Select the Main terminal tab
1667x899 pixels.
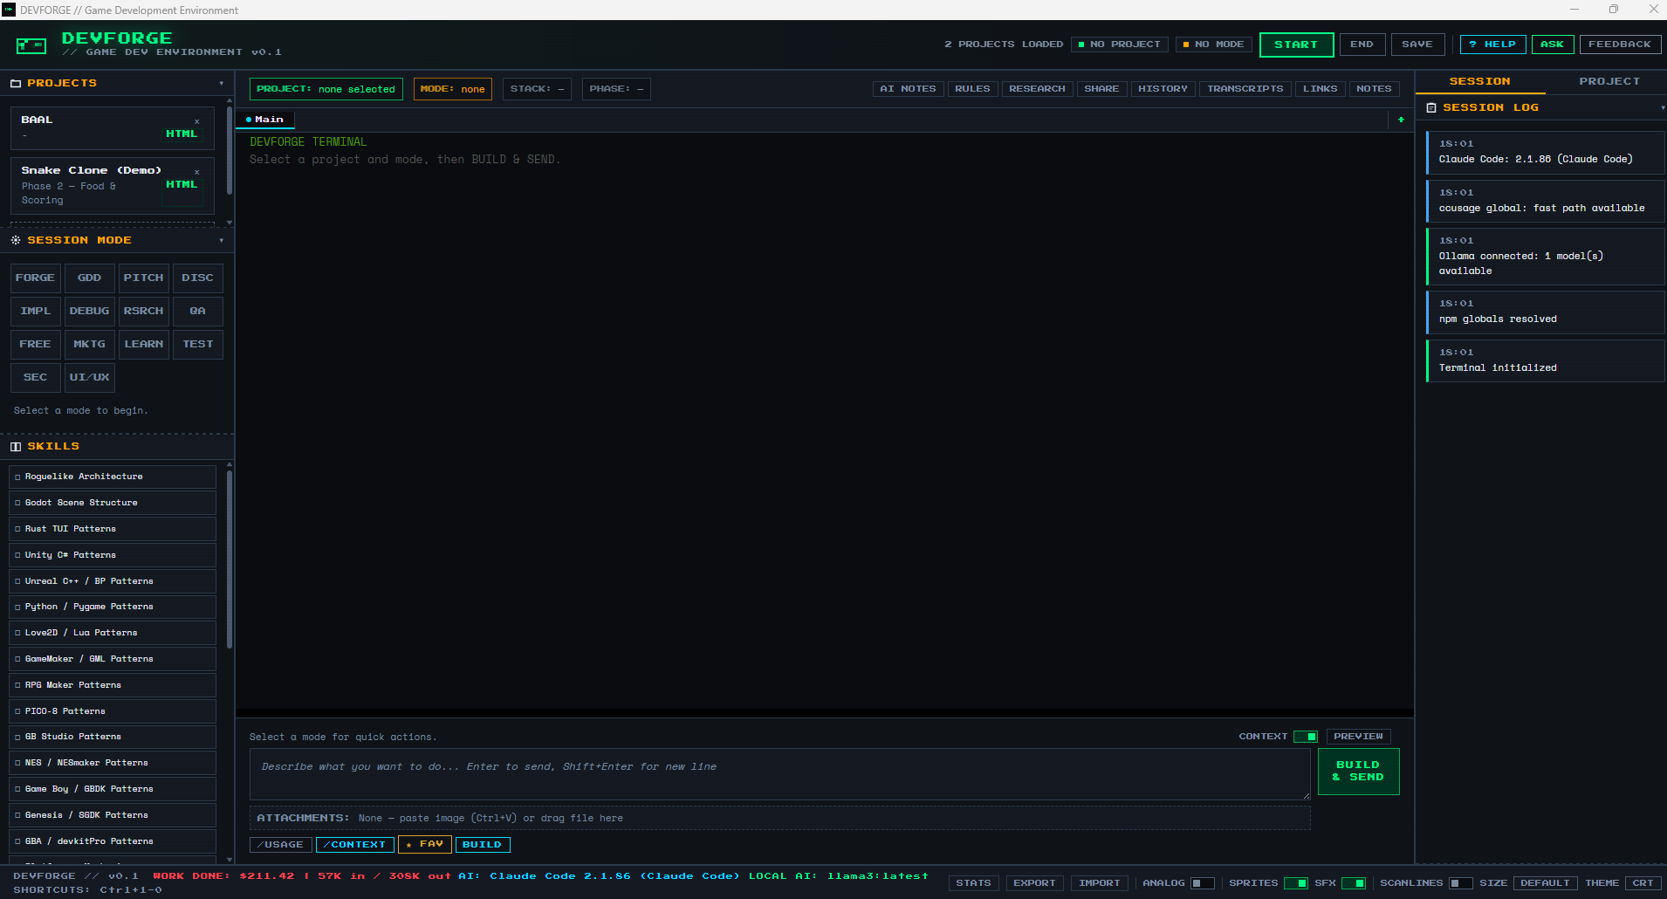(x=264, y=120)
